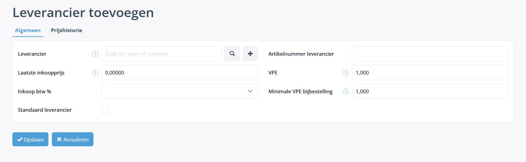The height and width of the screenshot is (162, 526).
Task: Cancel using the Annuleren button
Action: pos(72,139)
